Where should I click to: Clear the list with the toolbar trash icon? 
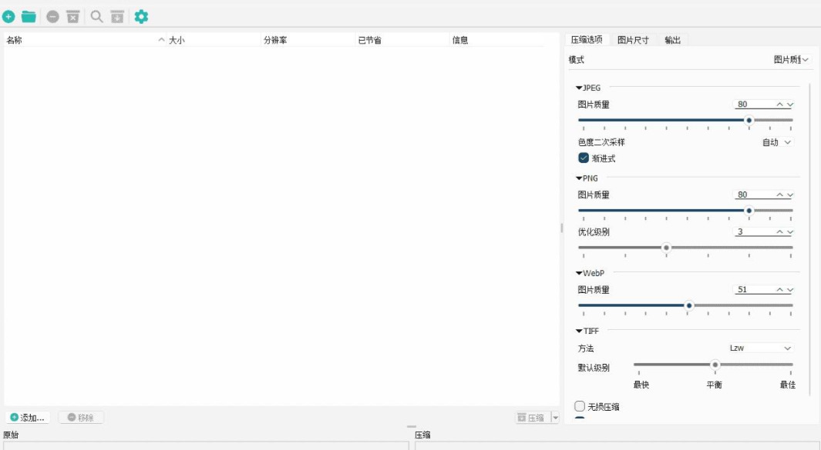72,17
